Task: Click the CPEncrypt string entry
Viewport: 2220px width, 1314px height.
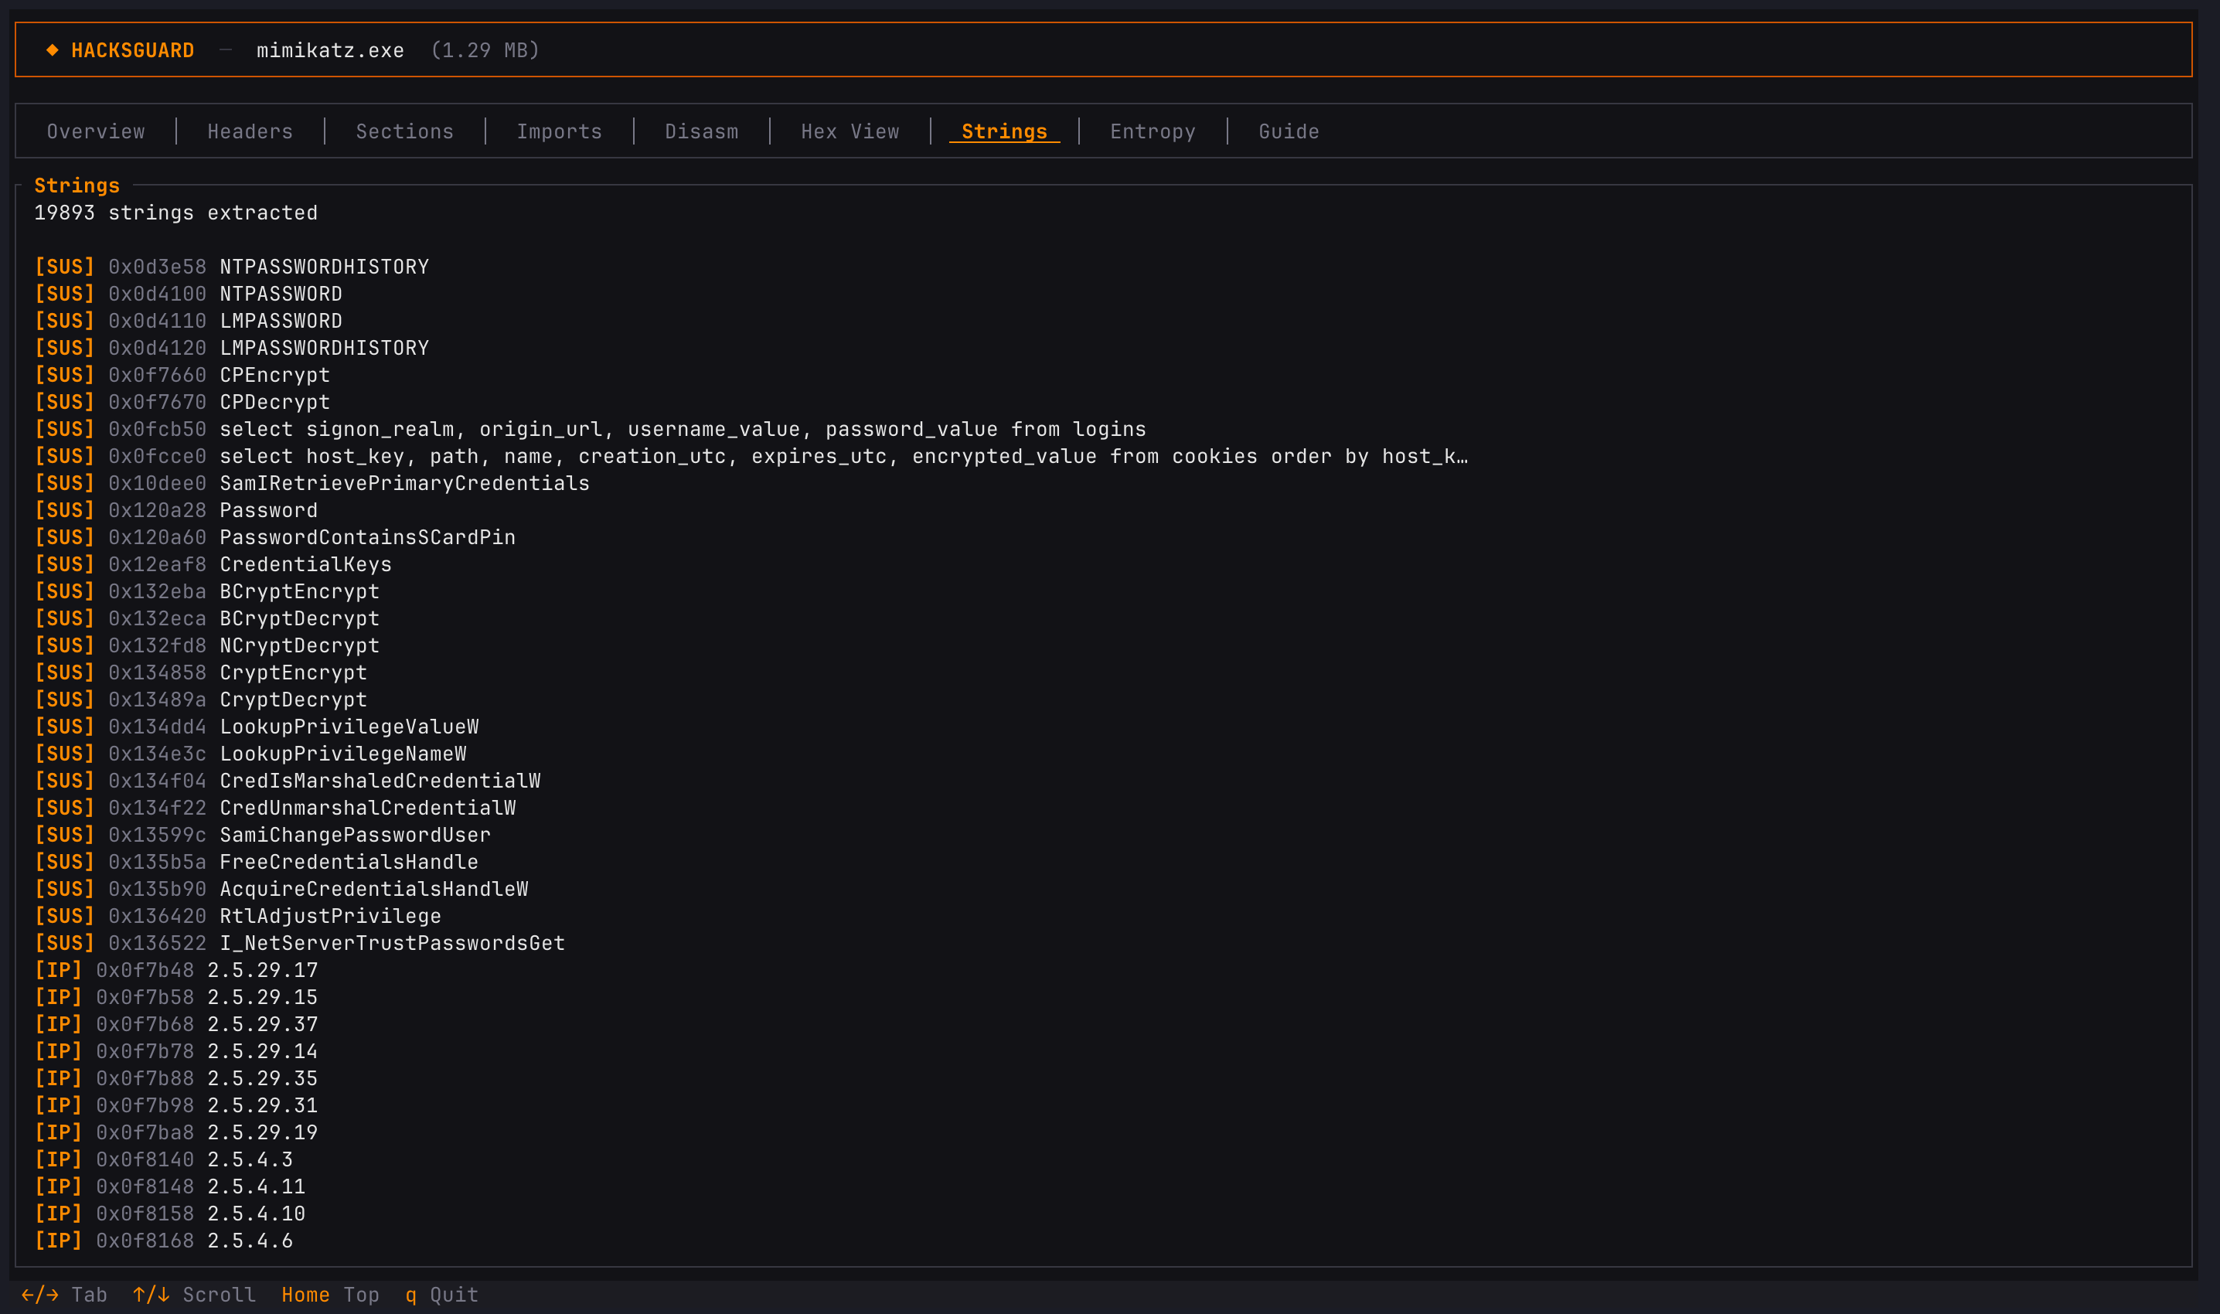Action: (x=182, y=375)
